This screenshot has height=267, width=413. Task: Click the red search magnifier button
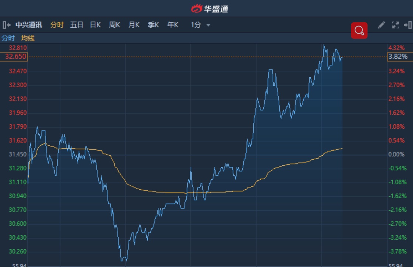coord(359,30)
